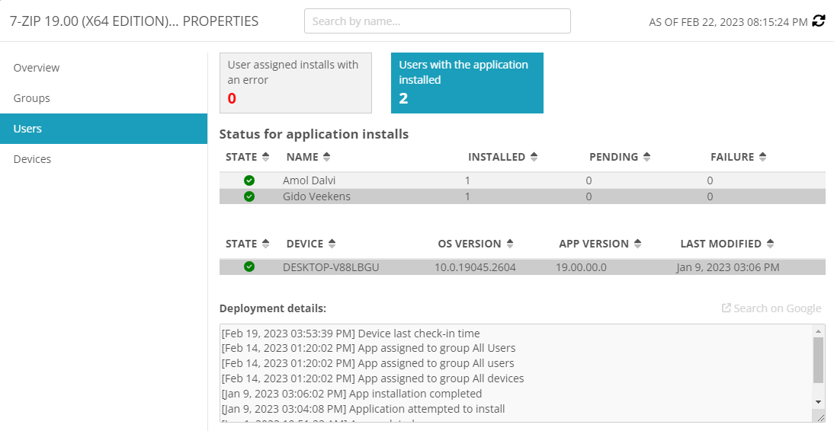Click Gido Veekens' green status icon
This screenshot has height=431, width=834.
click(249, 196)
